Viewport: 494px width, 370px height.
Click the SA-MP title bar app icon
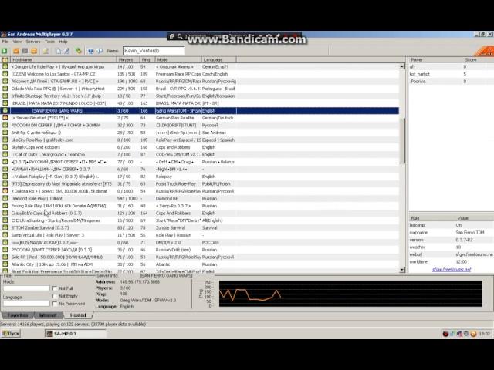[3, 34]
